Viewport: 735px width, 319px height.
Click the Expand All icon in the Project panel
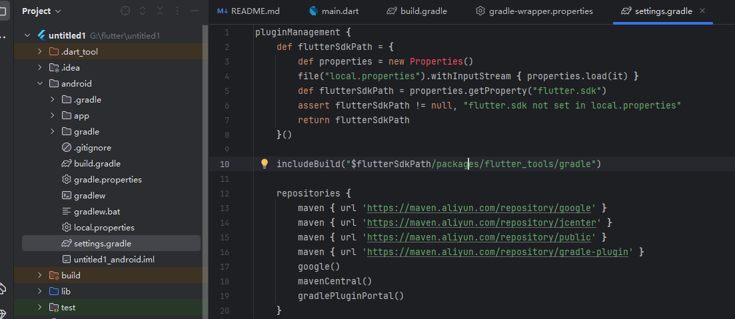(143, 11)
